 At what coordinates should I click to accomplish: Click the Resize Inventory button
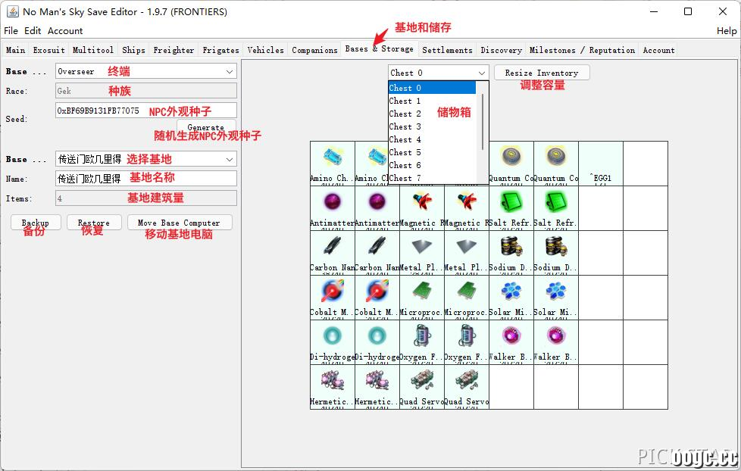tap(542, 73)
